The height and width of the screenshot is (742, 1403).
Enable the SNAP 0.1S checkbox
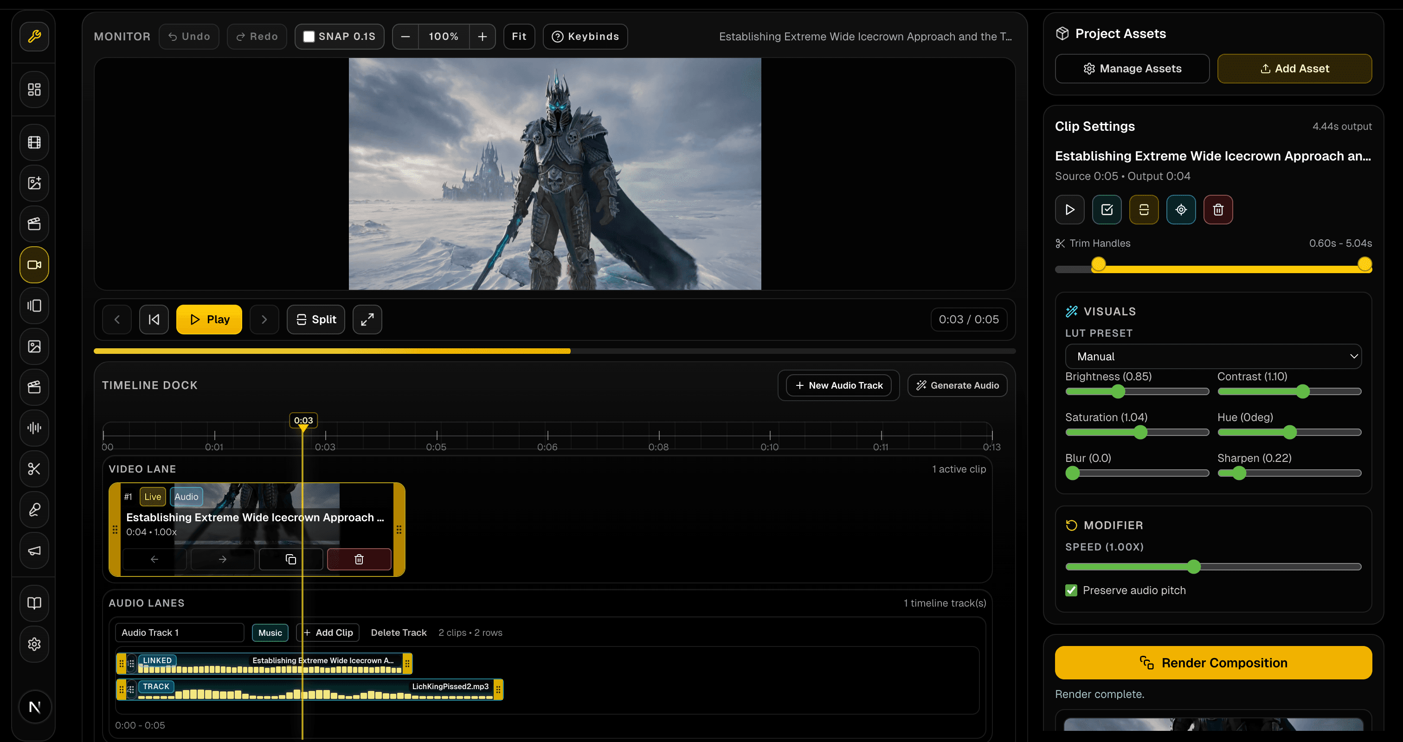coord(309,36)
